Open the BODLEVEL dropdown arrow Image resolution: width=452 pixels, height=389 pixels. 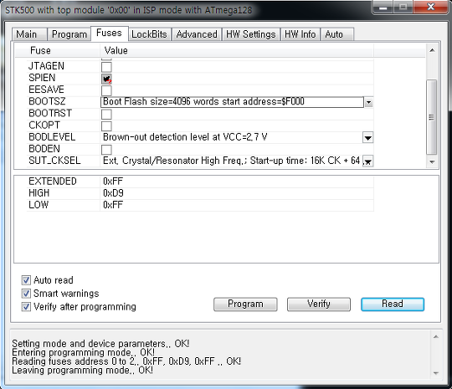[x=367, y=138]
